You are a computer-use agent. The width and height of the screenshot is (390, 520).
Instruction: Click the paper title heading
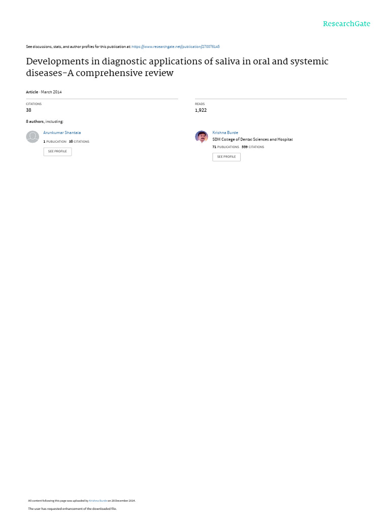pos(177,67)
